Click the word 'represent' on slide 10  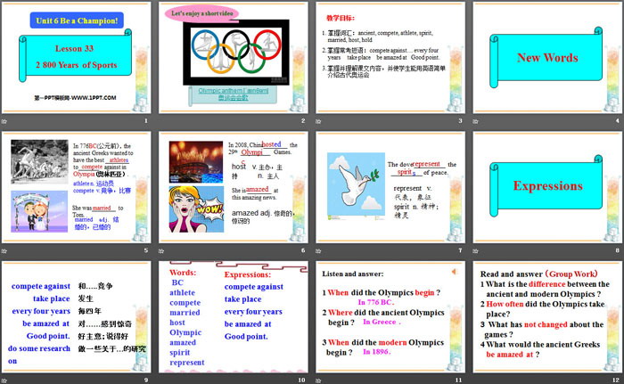point(186,363)
